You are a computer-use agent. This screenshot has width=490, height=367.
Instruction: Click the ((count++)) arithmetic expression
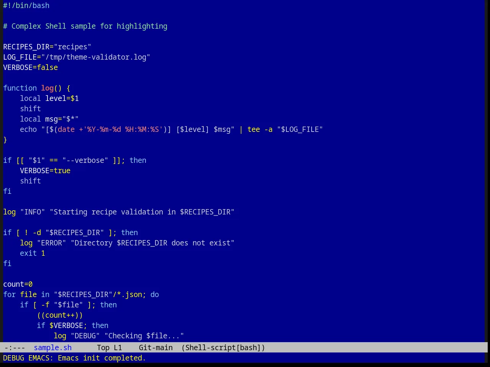pos(60,315)
